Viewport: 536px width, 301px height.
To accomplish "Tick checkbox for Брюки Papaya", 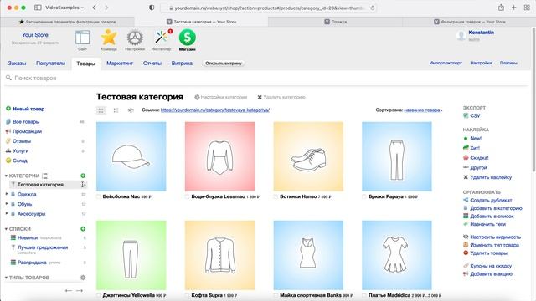I will tap(364, 197).
